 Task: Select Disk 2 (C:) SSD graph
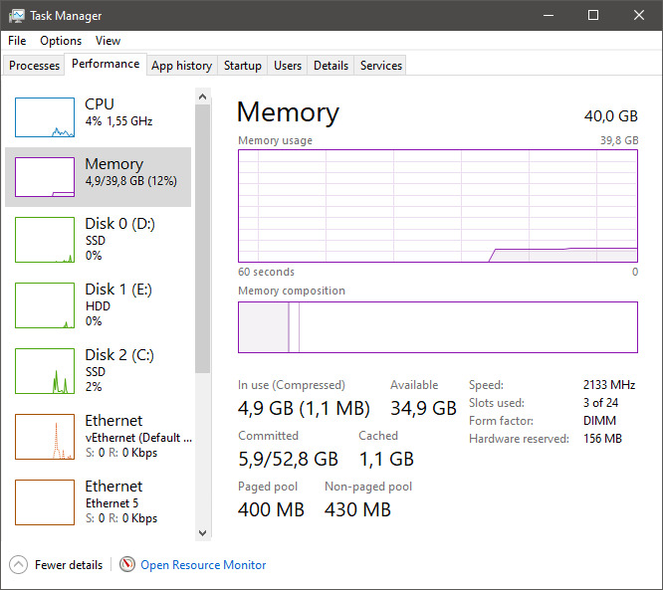45,371
